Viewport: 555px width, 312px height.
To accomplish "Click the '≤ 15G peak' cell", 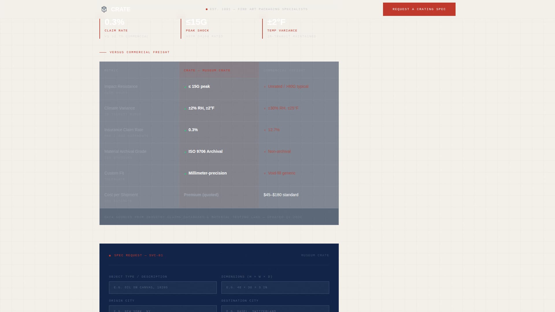I will pos(199,86).
